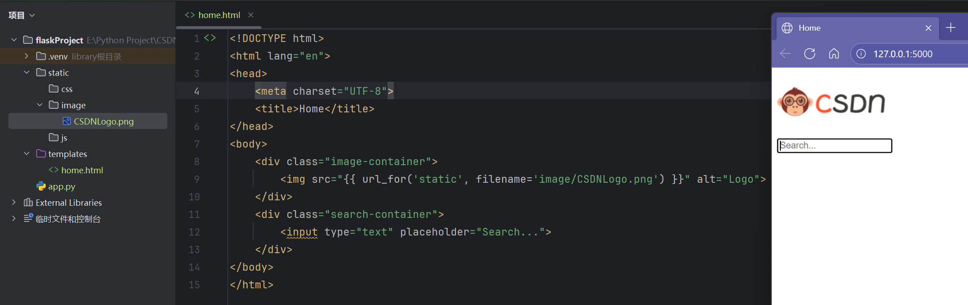Select the js folder
Image resolution: width=968 pixels, height=305 pixels.
pos(58,138)
